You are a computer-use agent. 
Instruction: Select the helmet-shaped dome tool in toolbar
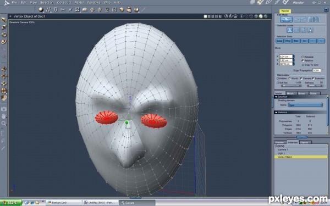click(x=85, y=9)
